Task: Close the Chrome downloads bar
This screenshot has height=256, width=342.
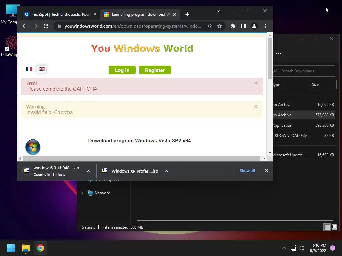Action: (x=267, y=171)
